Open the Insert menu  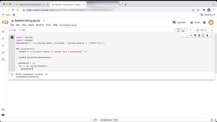pyautogui.click(x=31, y=25)
